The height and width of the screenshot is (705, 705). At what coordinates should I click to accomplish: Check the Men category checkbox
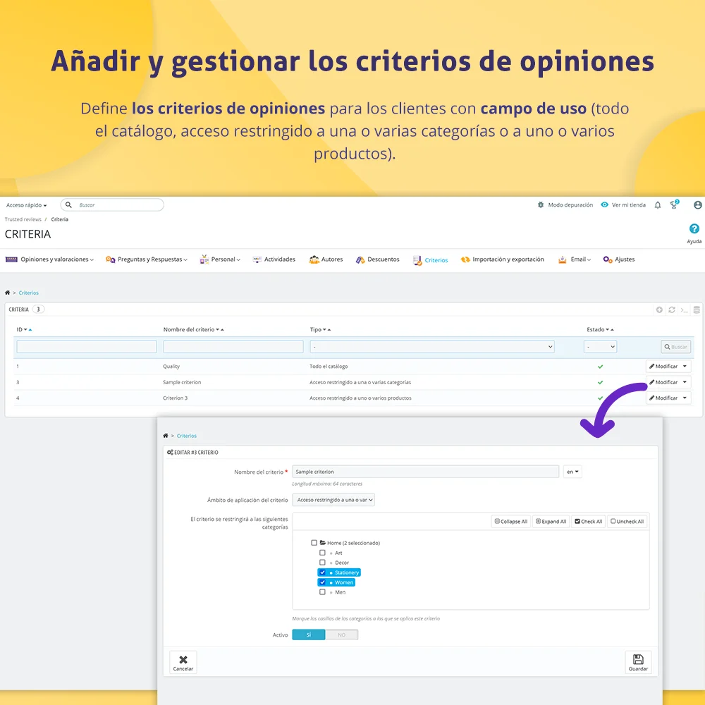322,592
